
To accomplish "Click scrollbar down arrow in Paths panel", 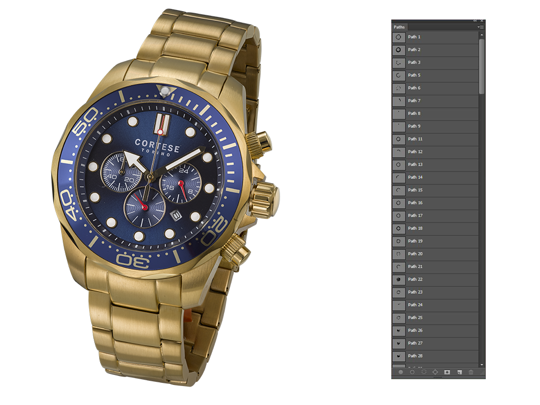I will click(x=481, y=365).
